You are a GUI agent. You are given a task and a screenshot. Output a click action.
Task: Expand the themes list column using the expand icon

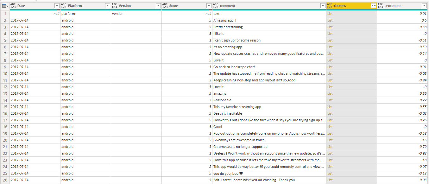click(373, 6)
